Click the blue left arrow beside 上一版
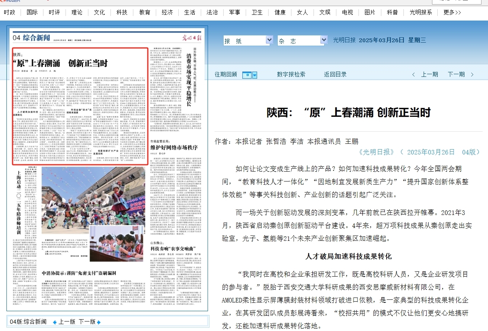This screenshot has width=488, height=331. click(x=54, y=322)
